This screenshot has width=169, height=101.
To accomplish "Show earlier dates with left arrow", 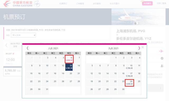I will (6, 45).
